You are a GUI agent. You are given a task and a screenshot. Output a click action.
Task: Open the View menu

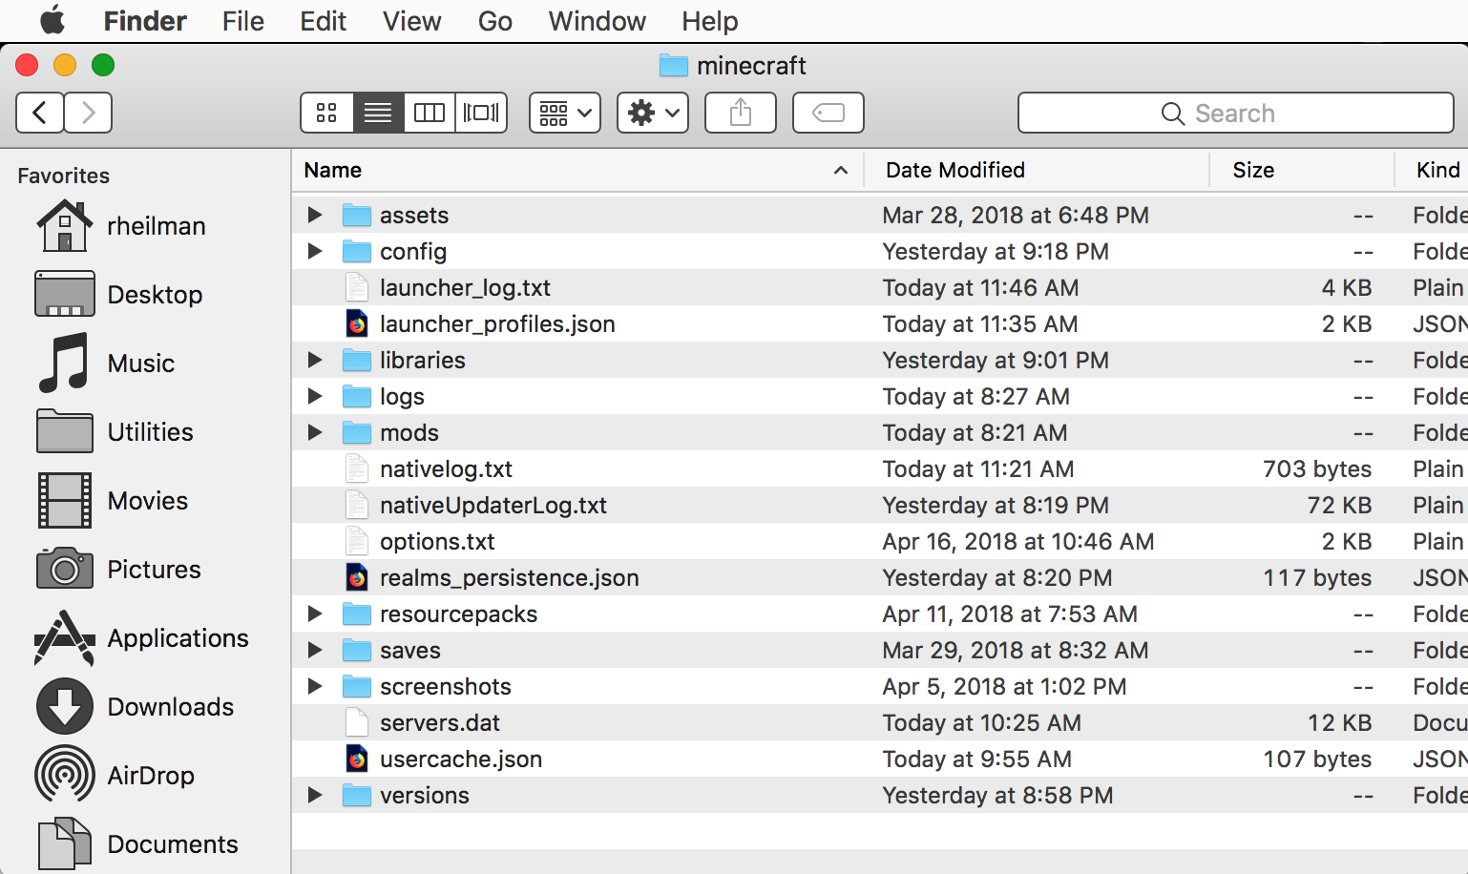pos(412,21)
